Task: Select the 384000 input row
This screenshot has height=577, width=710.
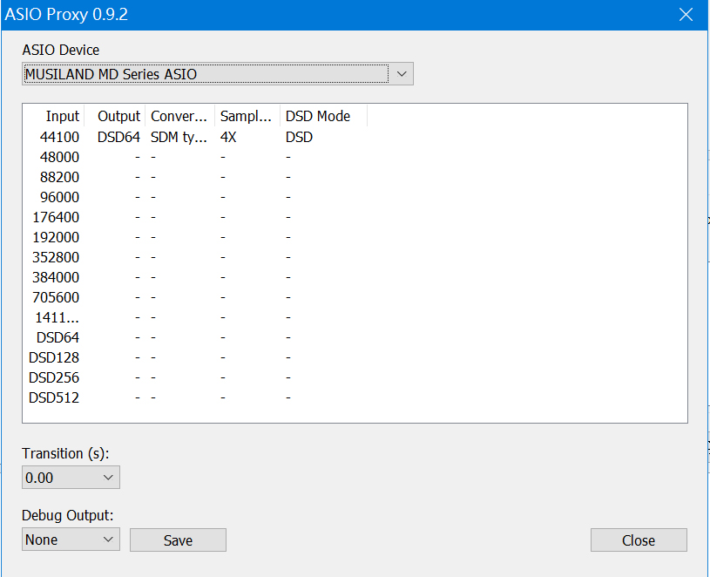Action: (x=56, y=277)
